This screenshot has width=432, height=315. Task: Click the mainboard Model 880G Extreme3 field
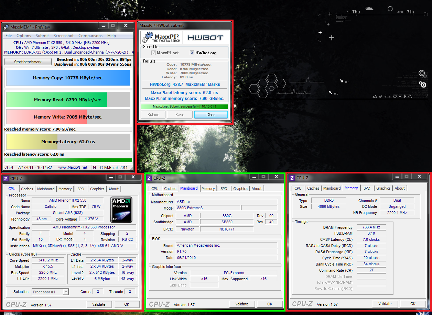pos(208,208)
